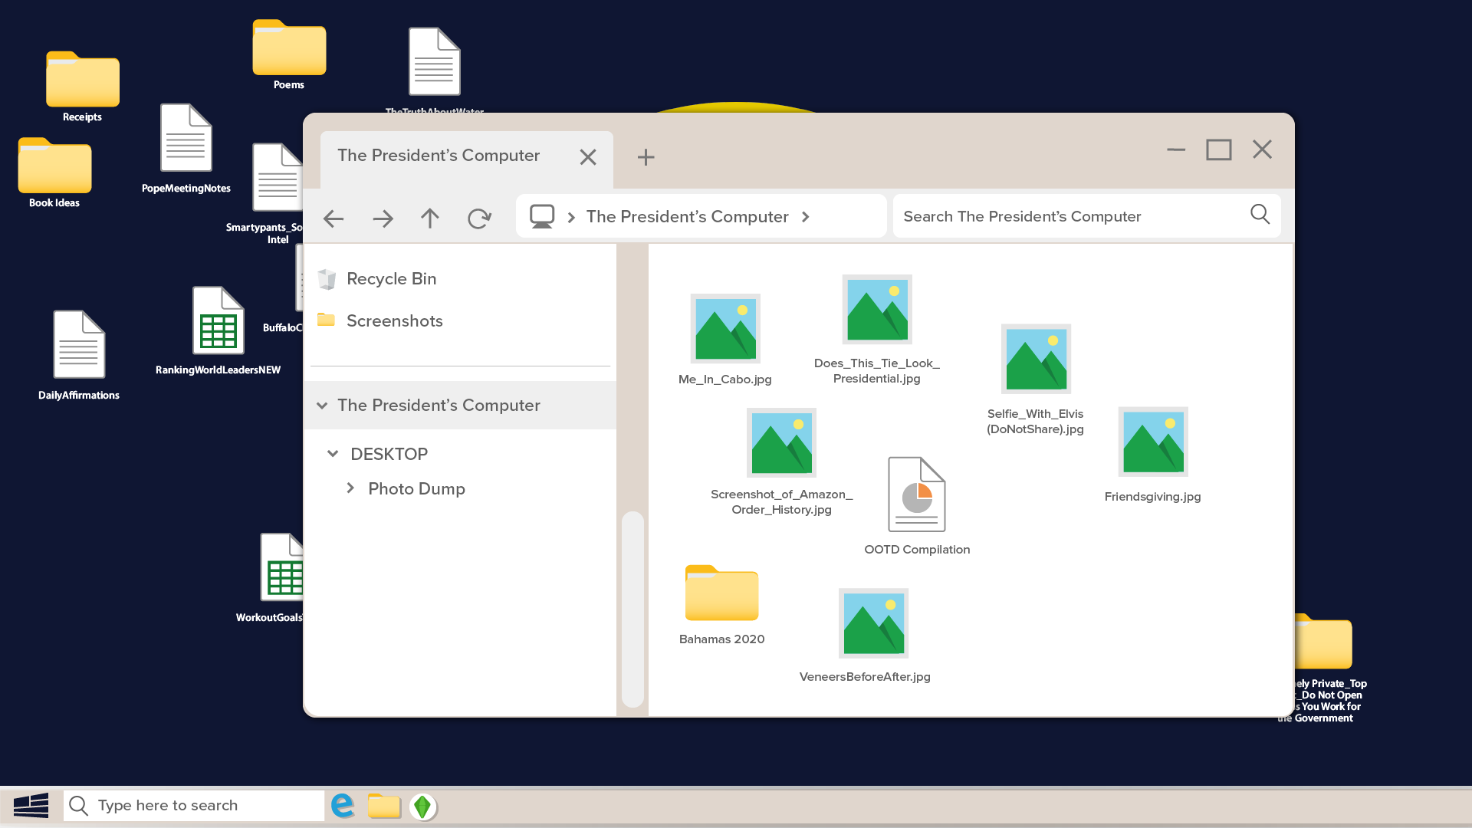Collapse the DESKTOP tree node

coord(333,454)
